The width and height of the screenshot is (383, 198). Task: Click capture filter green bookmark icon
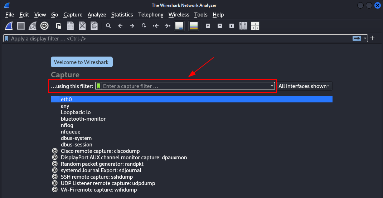pos(98,86)
